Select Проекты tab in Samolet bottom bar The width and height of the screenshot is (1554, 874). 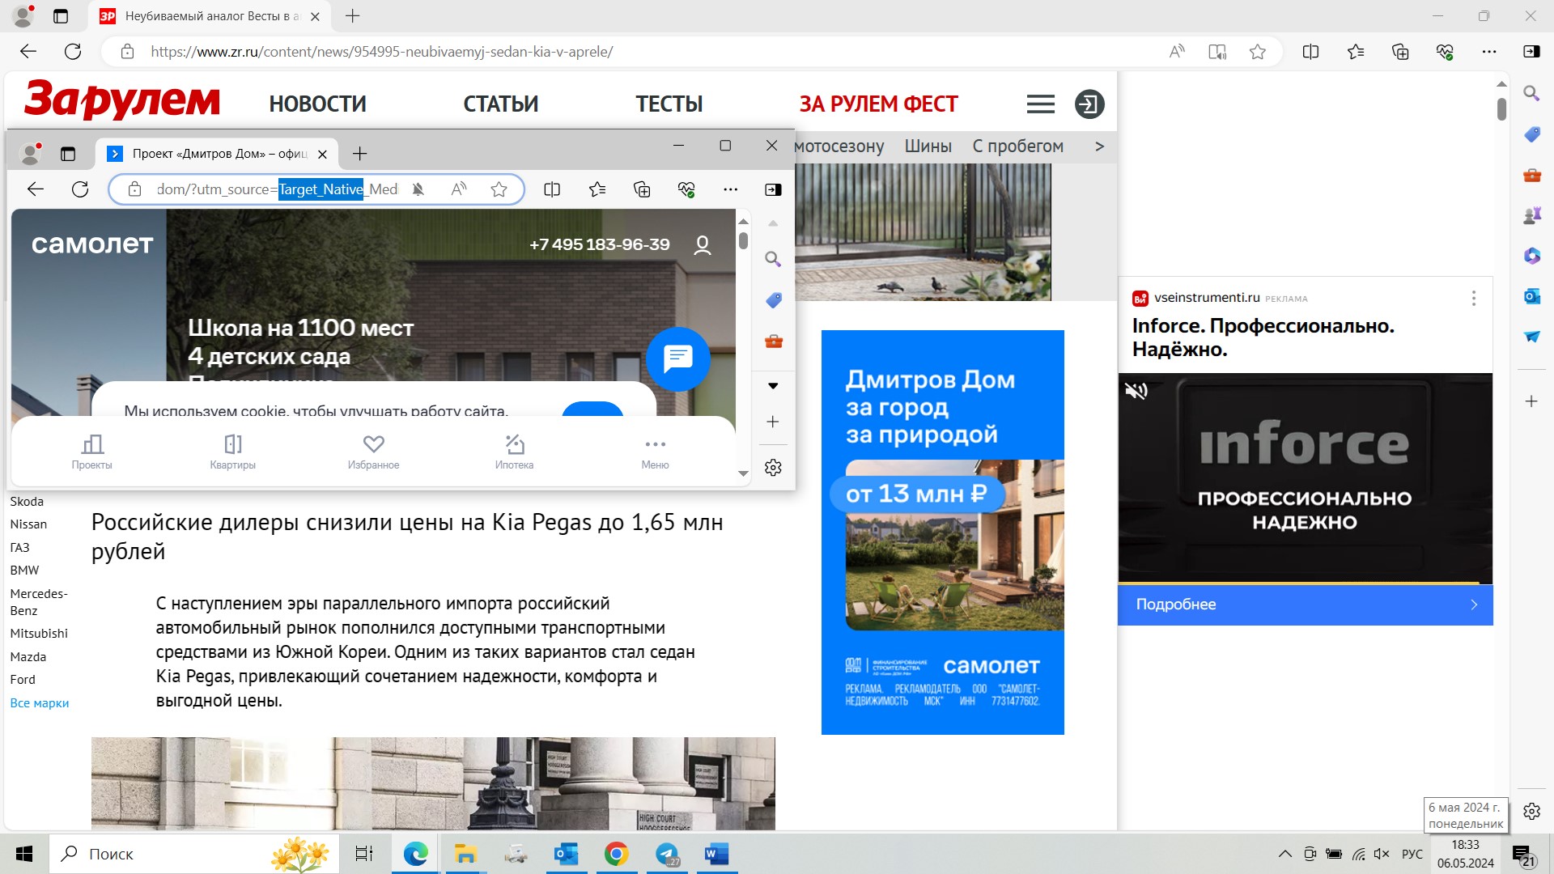[x=92, y=452]
